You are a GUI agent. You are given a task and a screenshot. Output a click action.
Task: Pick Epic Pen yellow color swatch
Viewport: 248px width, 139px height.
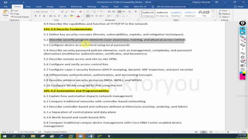click(x=244, y=73)
